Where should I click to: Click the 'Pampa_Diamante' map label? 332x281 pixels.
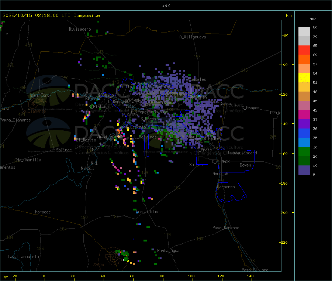15,120
